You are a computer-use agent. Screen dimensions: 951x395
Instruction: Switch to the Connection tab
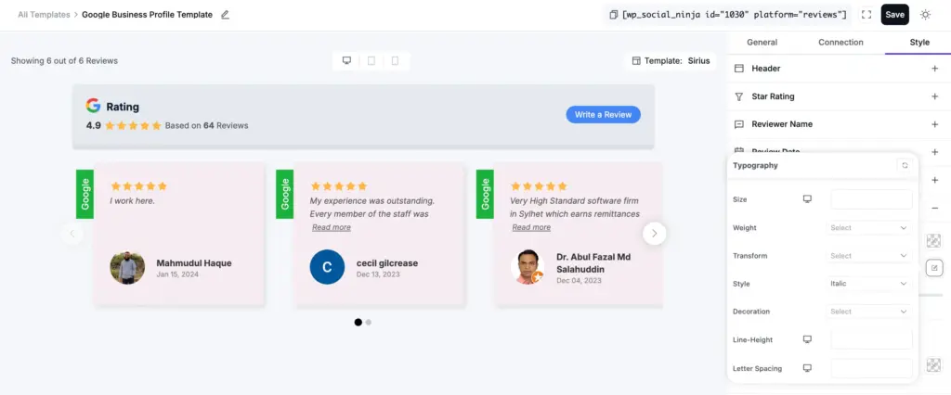click(840, 43)
